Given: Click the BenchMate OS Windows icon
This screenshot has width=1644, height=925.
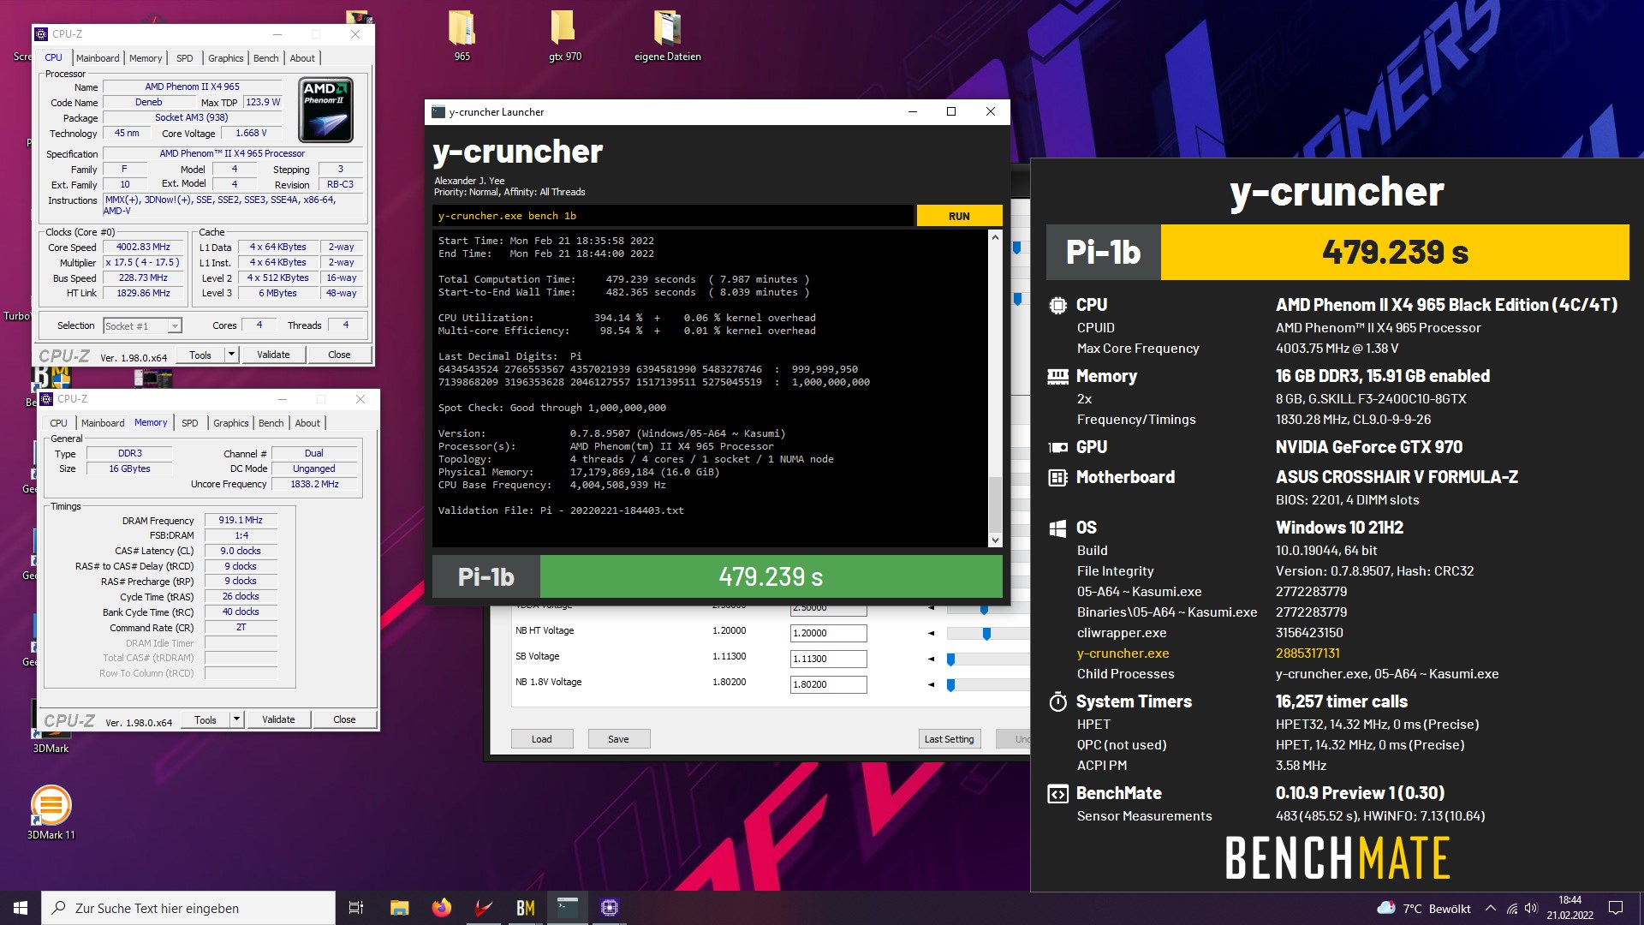Looking at the screenshot, I should point(1058,528).
